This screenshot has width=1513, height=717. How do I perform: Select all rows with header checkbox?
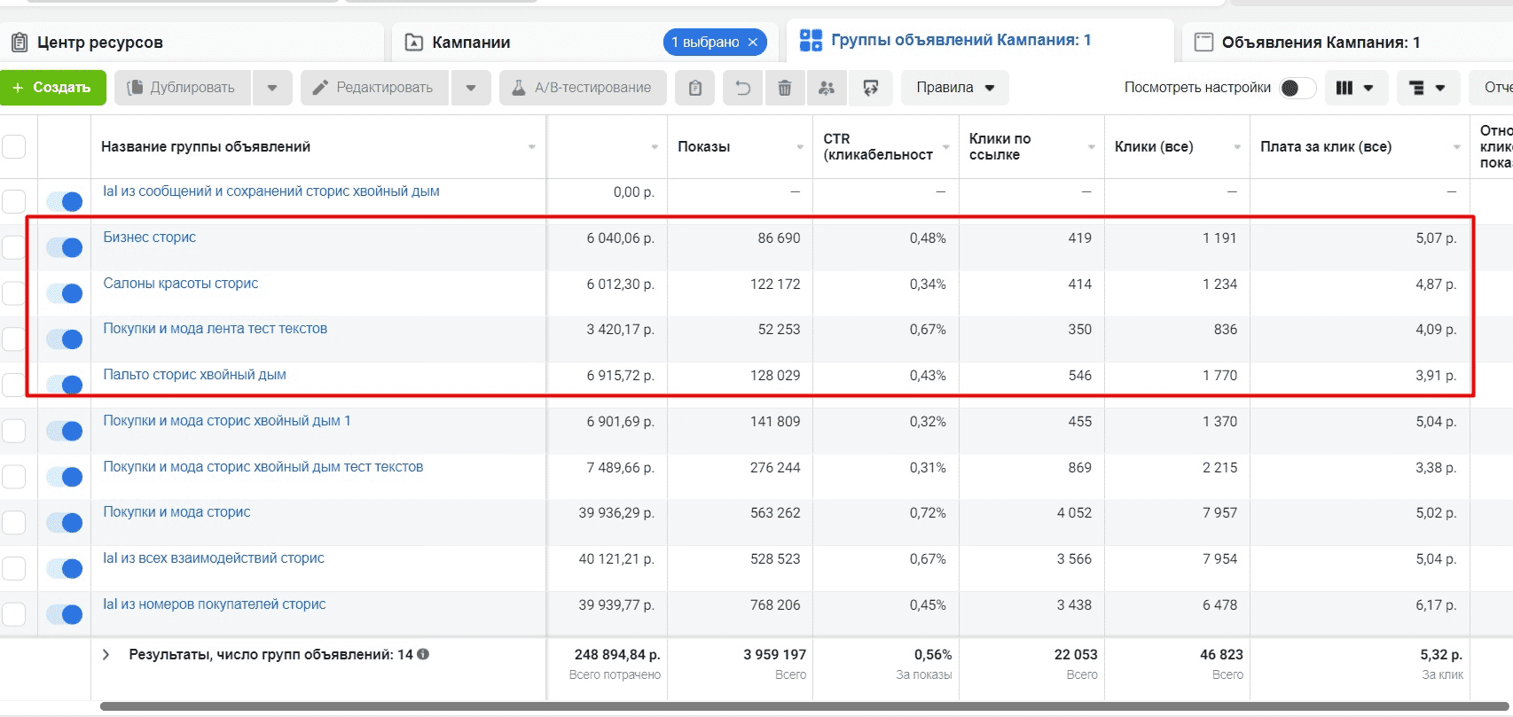[x=13, y=146]
